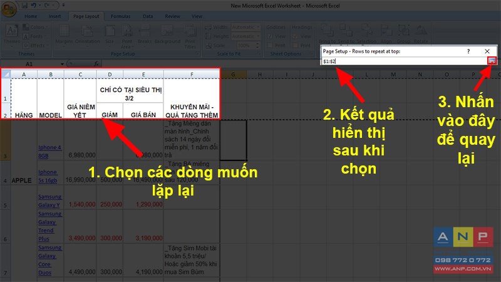Select column G header
Viewport: 501px width, 282px height.
(233, 75)
